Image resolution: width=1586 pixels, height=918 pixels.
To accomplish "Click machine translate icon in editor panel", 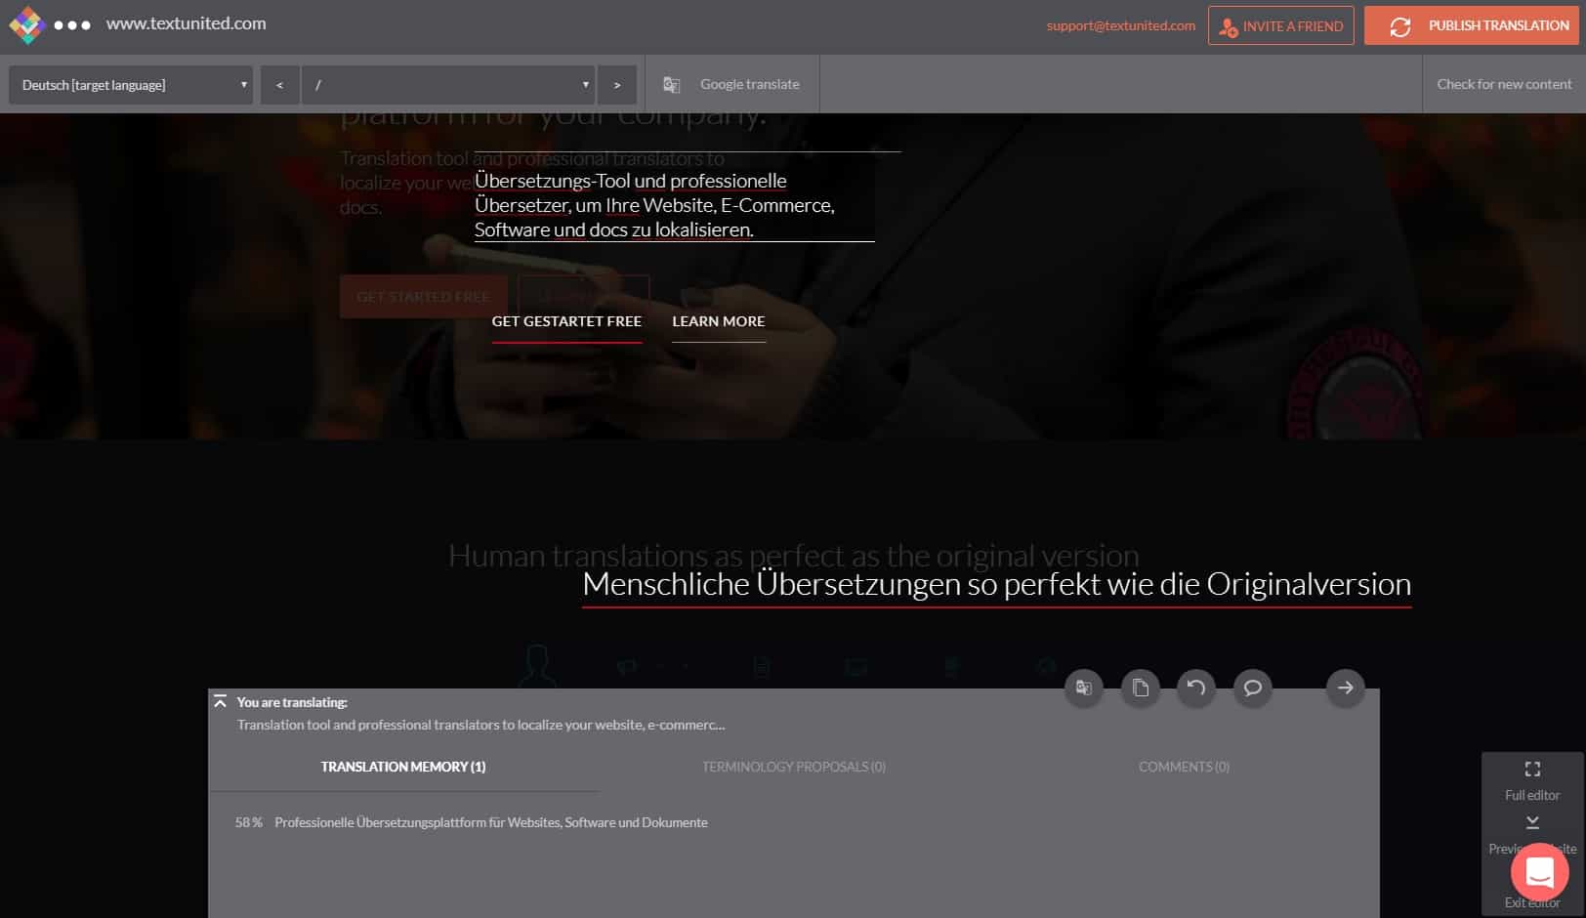I will tap(1084, 688).
